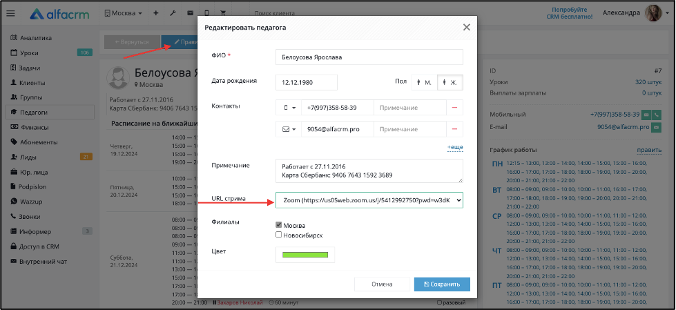
Task: Click the Вернуться button
Action: [x=132, y=42]
